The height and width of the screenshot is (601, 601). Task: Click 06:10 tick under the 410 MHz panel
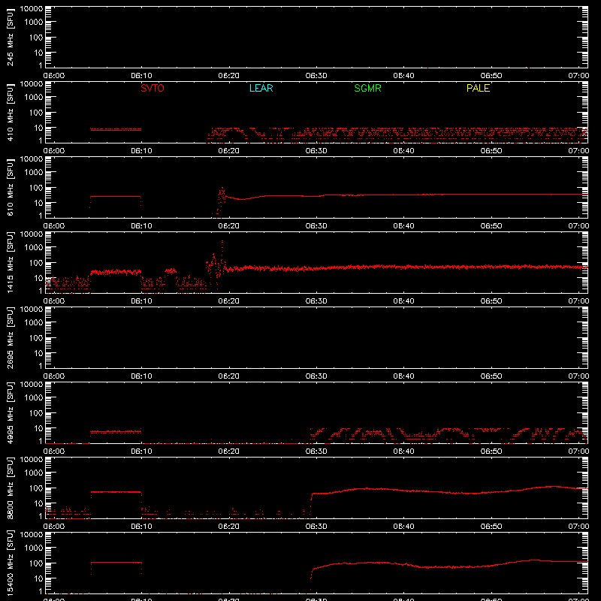141,151
